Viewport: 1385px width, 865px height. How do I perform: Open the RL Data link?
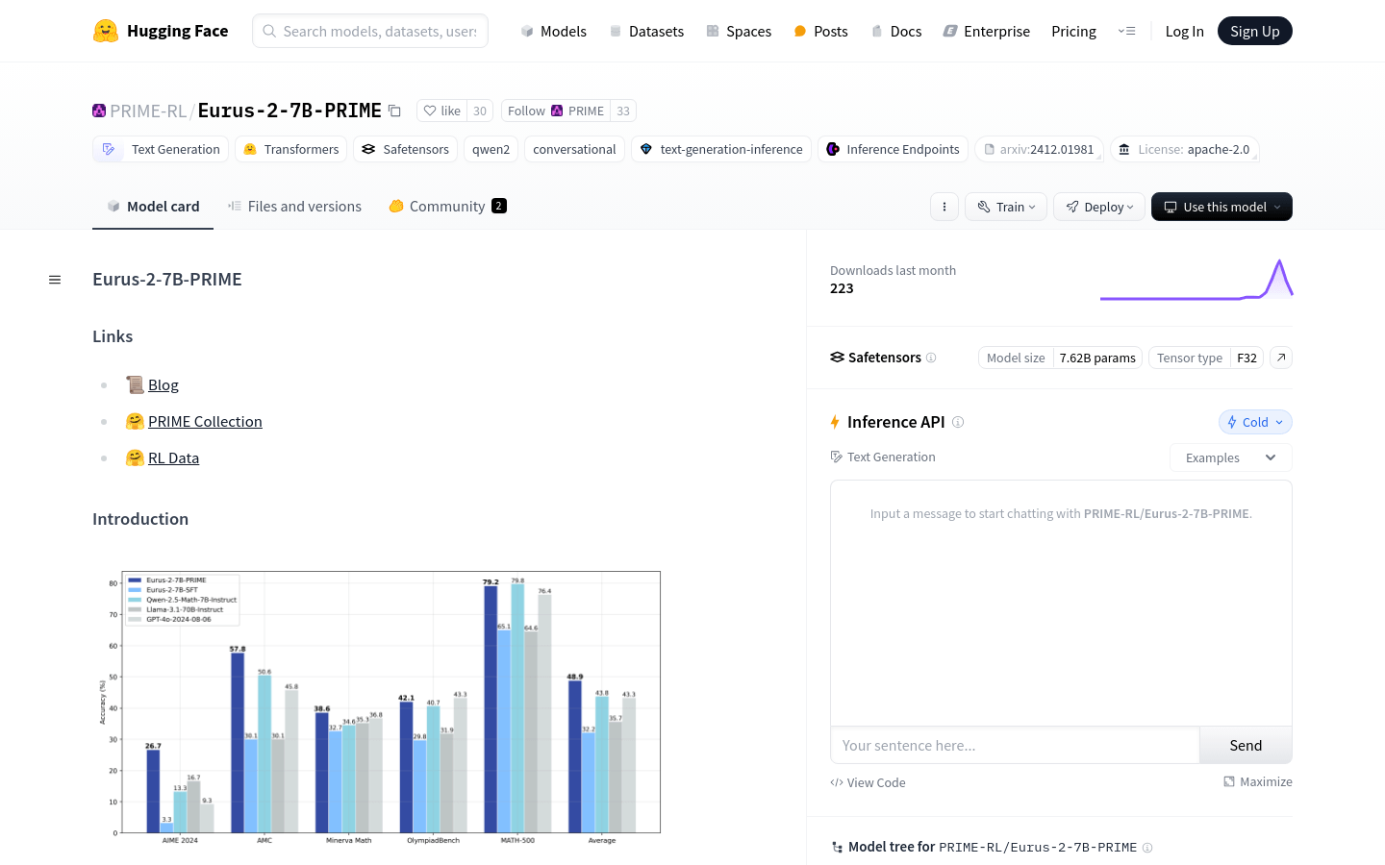[x=173, y=457]
